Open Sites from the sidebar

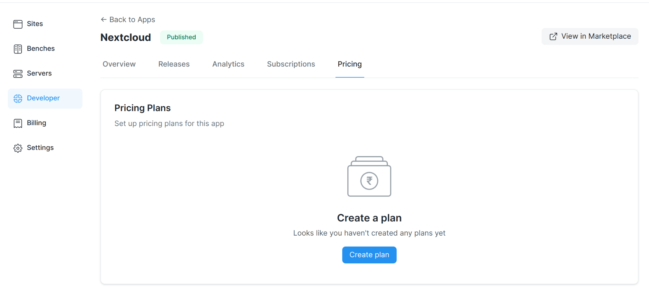click(x=45, y=24)
